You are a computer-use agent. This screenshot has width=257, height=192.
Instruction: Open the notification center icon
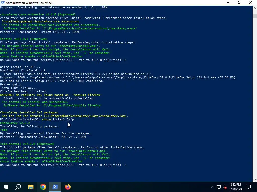point(249,187)
